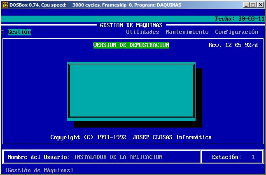266x175 pixels.
Task: Click the DOSBox title bar text
Action: point(95,5)
